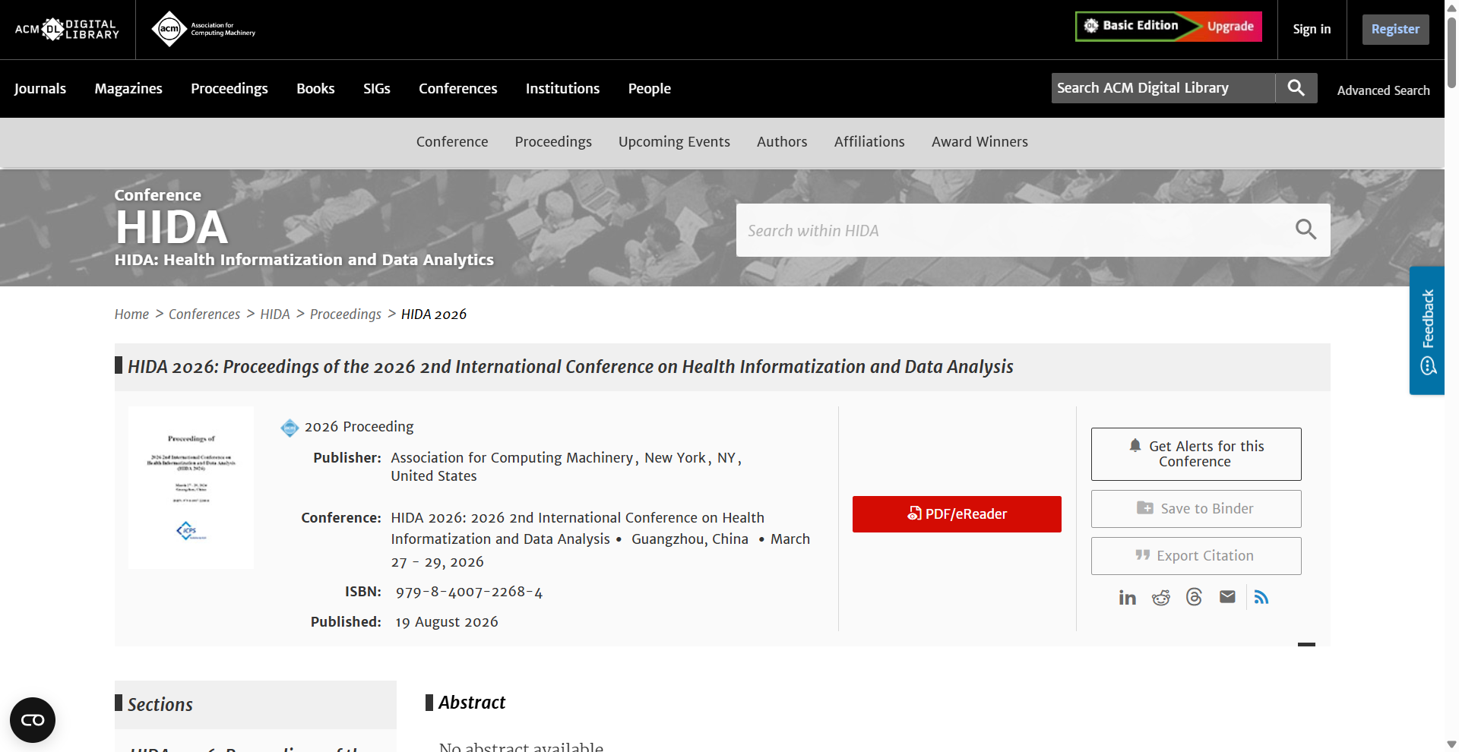Open the Proceedings top menu item
This screenshot has height=752, width=1459.
click(229, 89)
